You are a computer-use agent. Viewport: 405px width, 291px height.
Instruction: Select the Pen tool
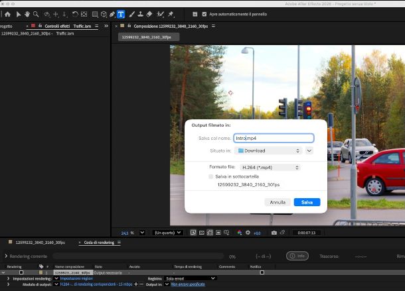tap(112, 14)
